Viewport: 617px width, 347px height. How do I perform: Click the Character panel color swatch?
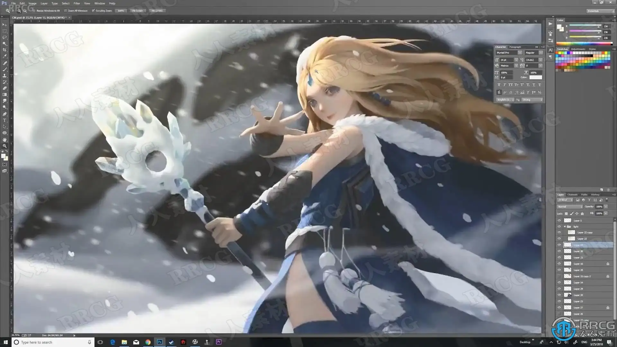tap(535, 77)
